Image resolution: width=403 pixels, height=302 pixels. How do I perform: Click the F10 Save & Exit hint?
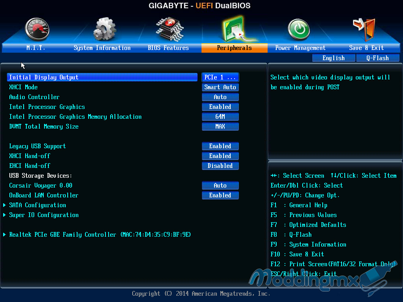click(297, 254)
